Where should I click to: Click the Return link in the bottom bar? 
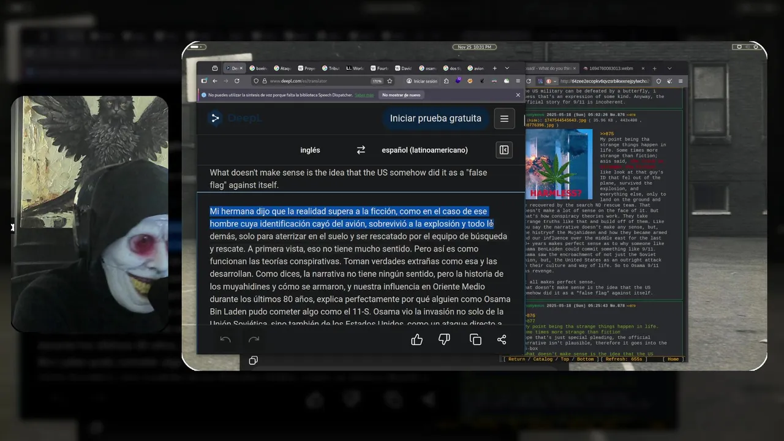click(517, 359)
